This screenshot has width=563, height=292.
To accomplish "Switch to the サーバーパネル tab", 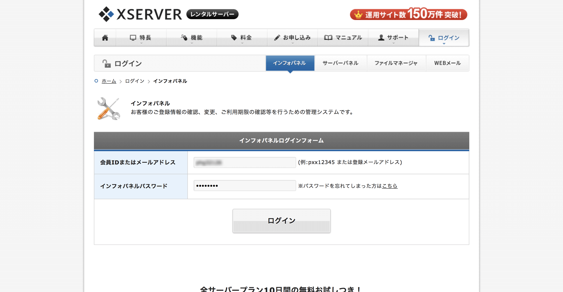I will point(341,63).
